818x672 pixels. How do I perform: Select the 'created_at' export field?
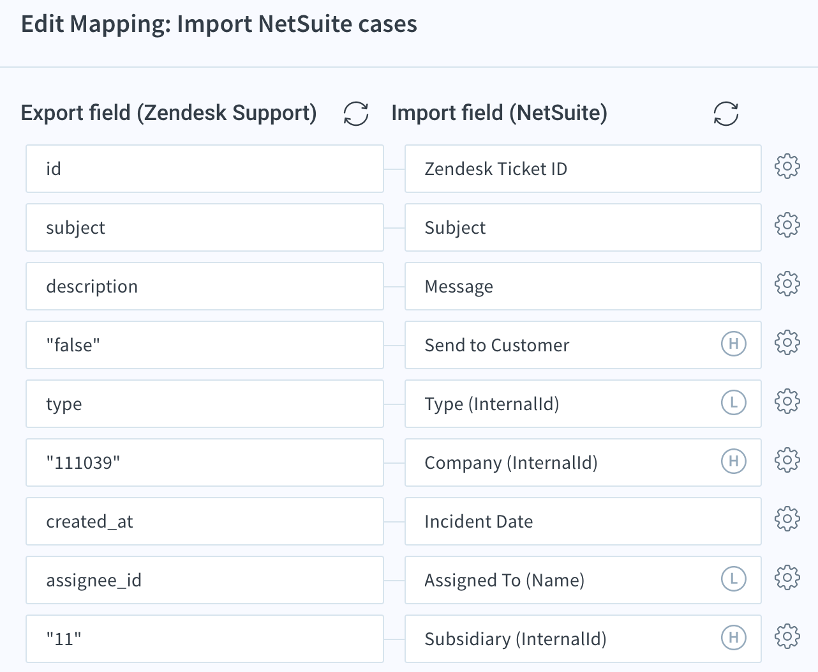pos(205,521)
